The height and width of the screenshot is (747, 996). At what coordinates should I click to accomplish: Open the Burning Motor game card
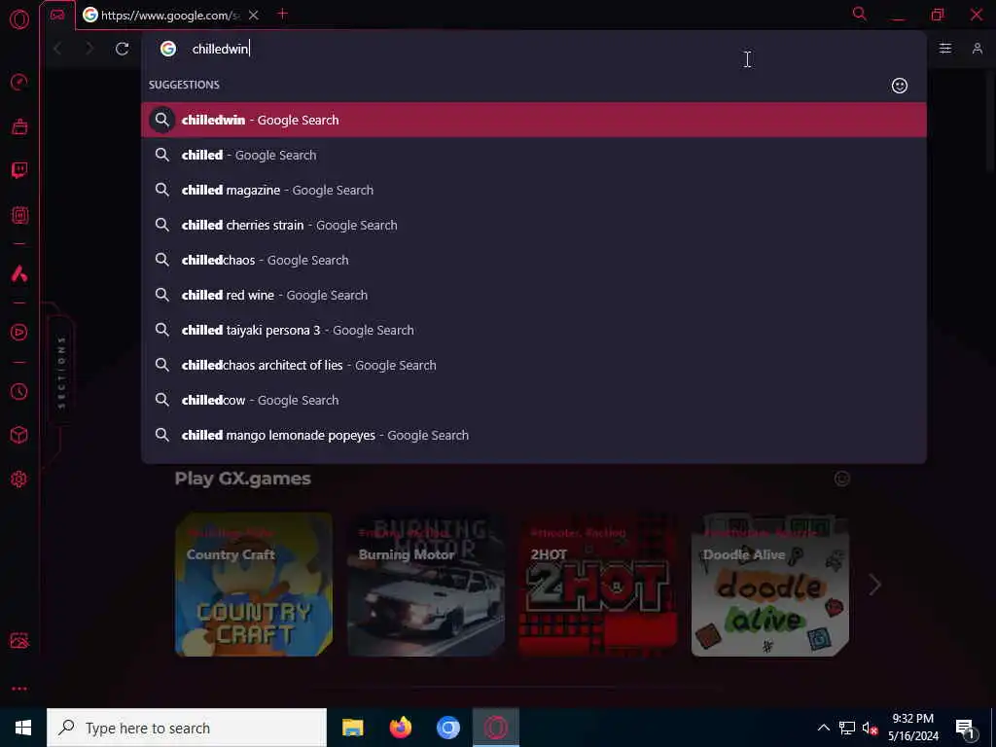coord(426,585)
